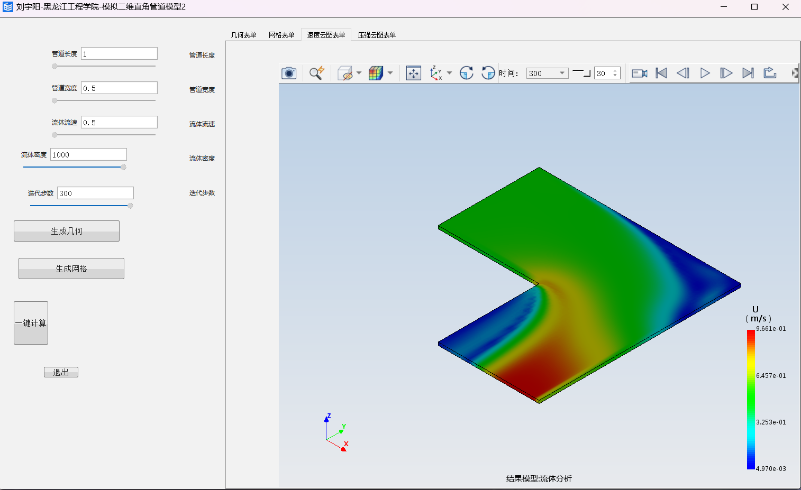The width and height of the screenshot is (801, 490).
Task: Click the 管道宽度 slider handle
Action: click(54, 100)
